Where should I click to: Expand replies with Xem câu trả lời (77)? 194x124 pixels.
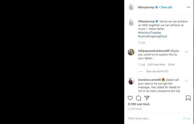(157, 71)
